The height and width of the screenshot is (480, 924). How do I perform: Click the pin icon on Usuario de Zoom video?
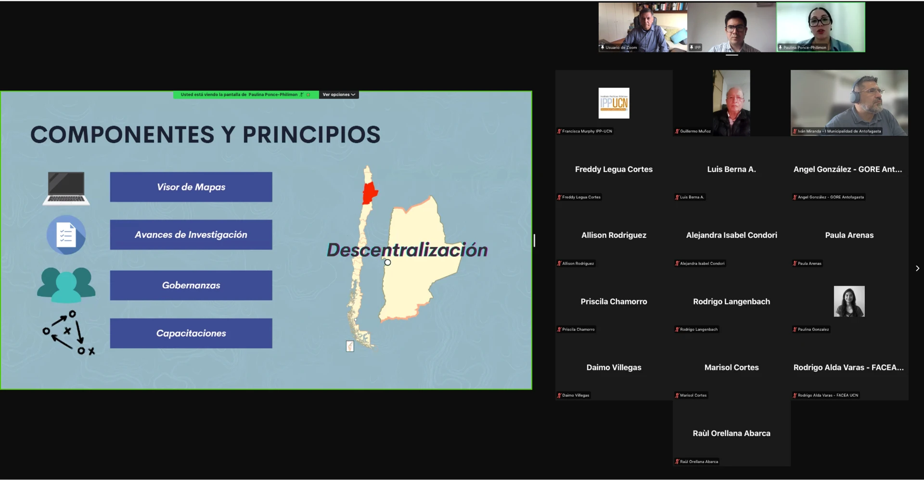pos(603,47)
